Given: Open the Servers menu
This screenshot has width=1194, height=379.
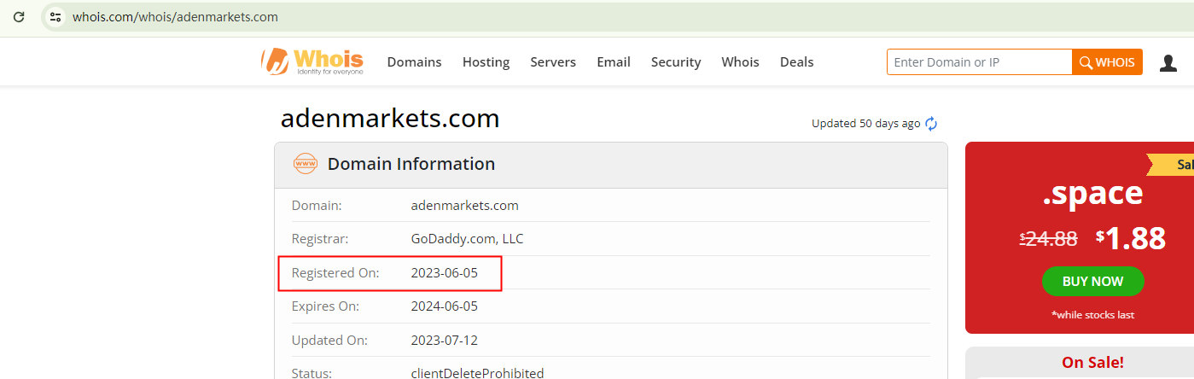Looking at the screenshot, I should tap(553, 62).
